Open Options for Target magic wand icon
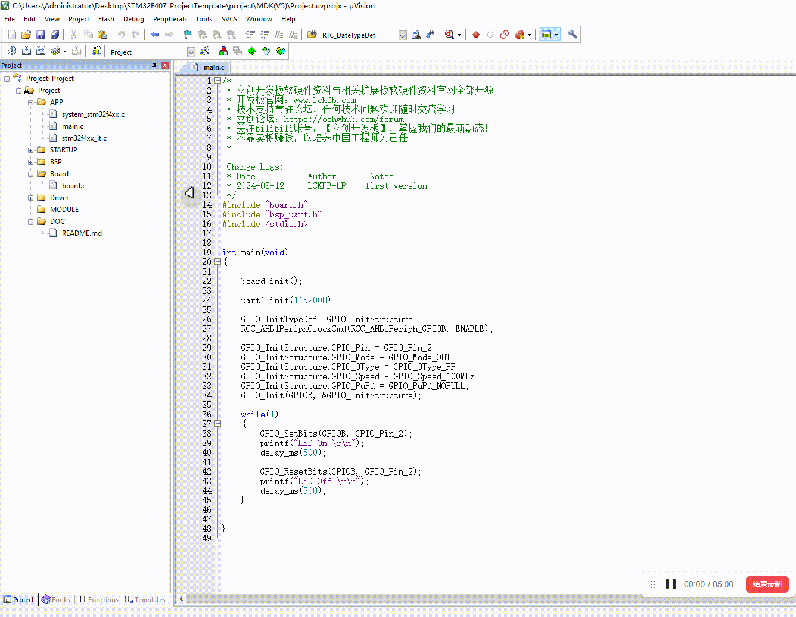Image resolution: width=796 pixels, height=617 pixels. [204, 51]
